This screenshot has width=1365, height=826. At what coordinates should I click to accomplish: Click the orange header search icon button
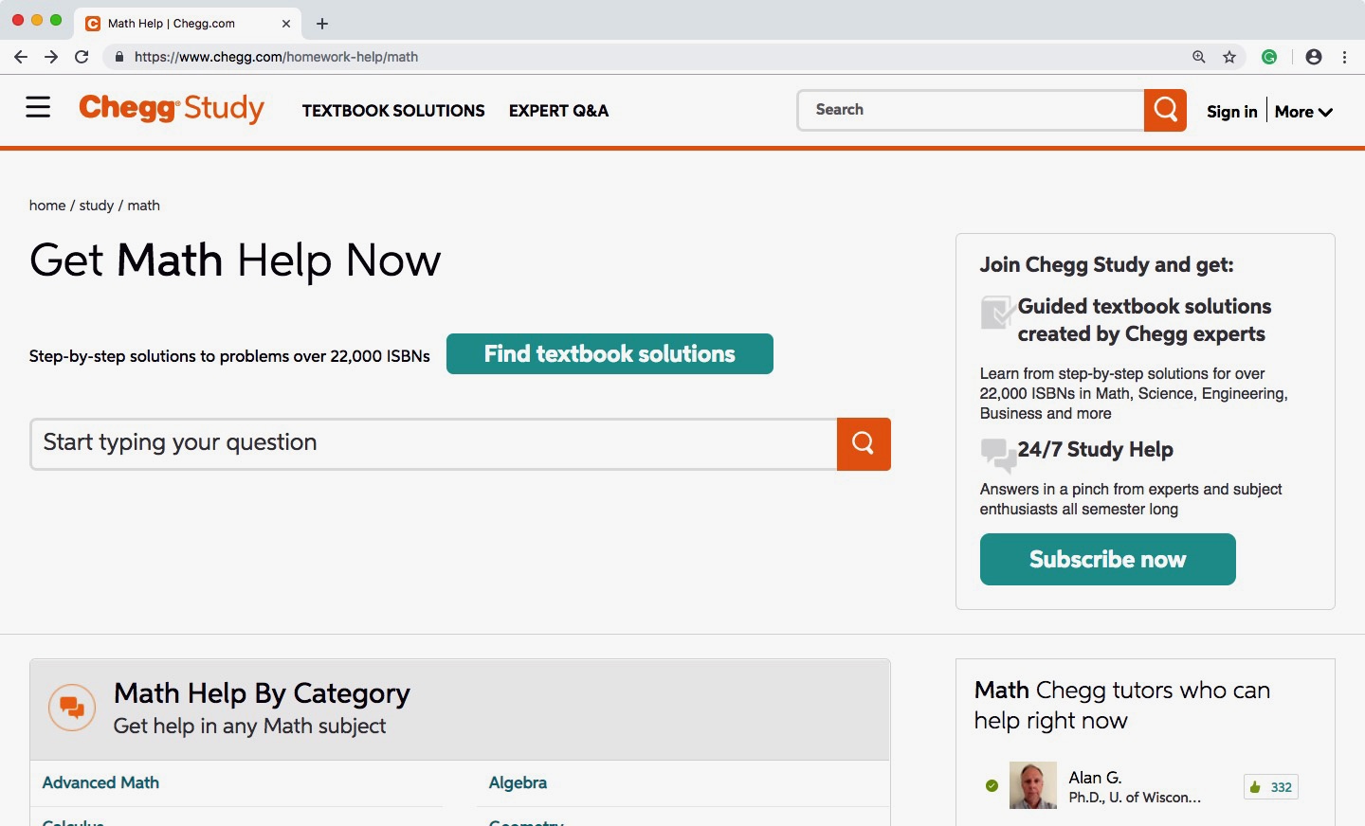tap(1165, 110)
